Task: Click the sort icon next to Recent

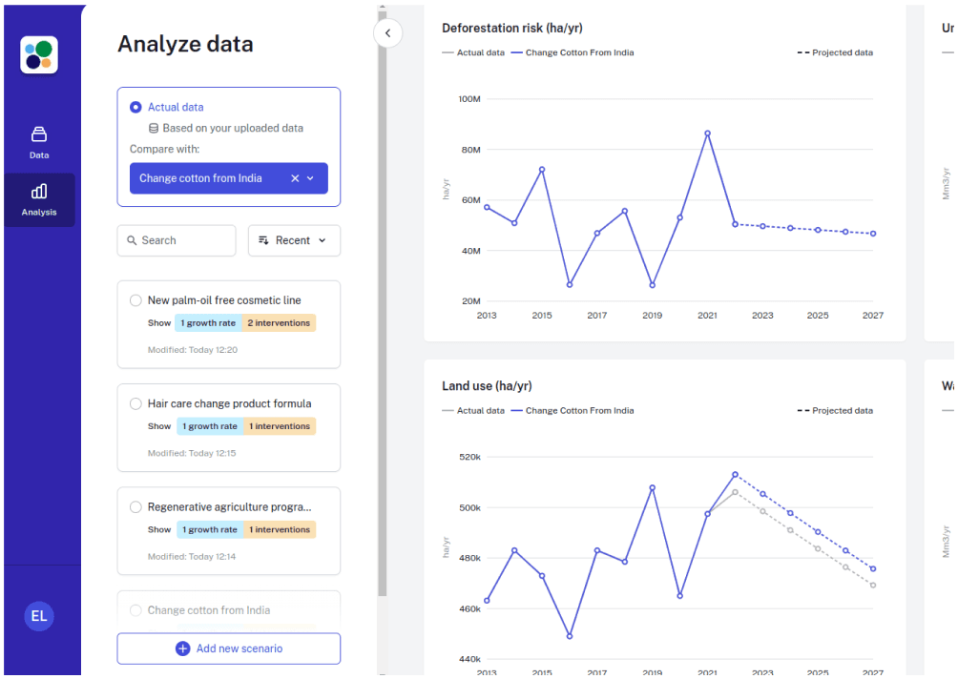Action: (263, 240)
